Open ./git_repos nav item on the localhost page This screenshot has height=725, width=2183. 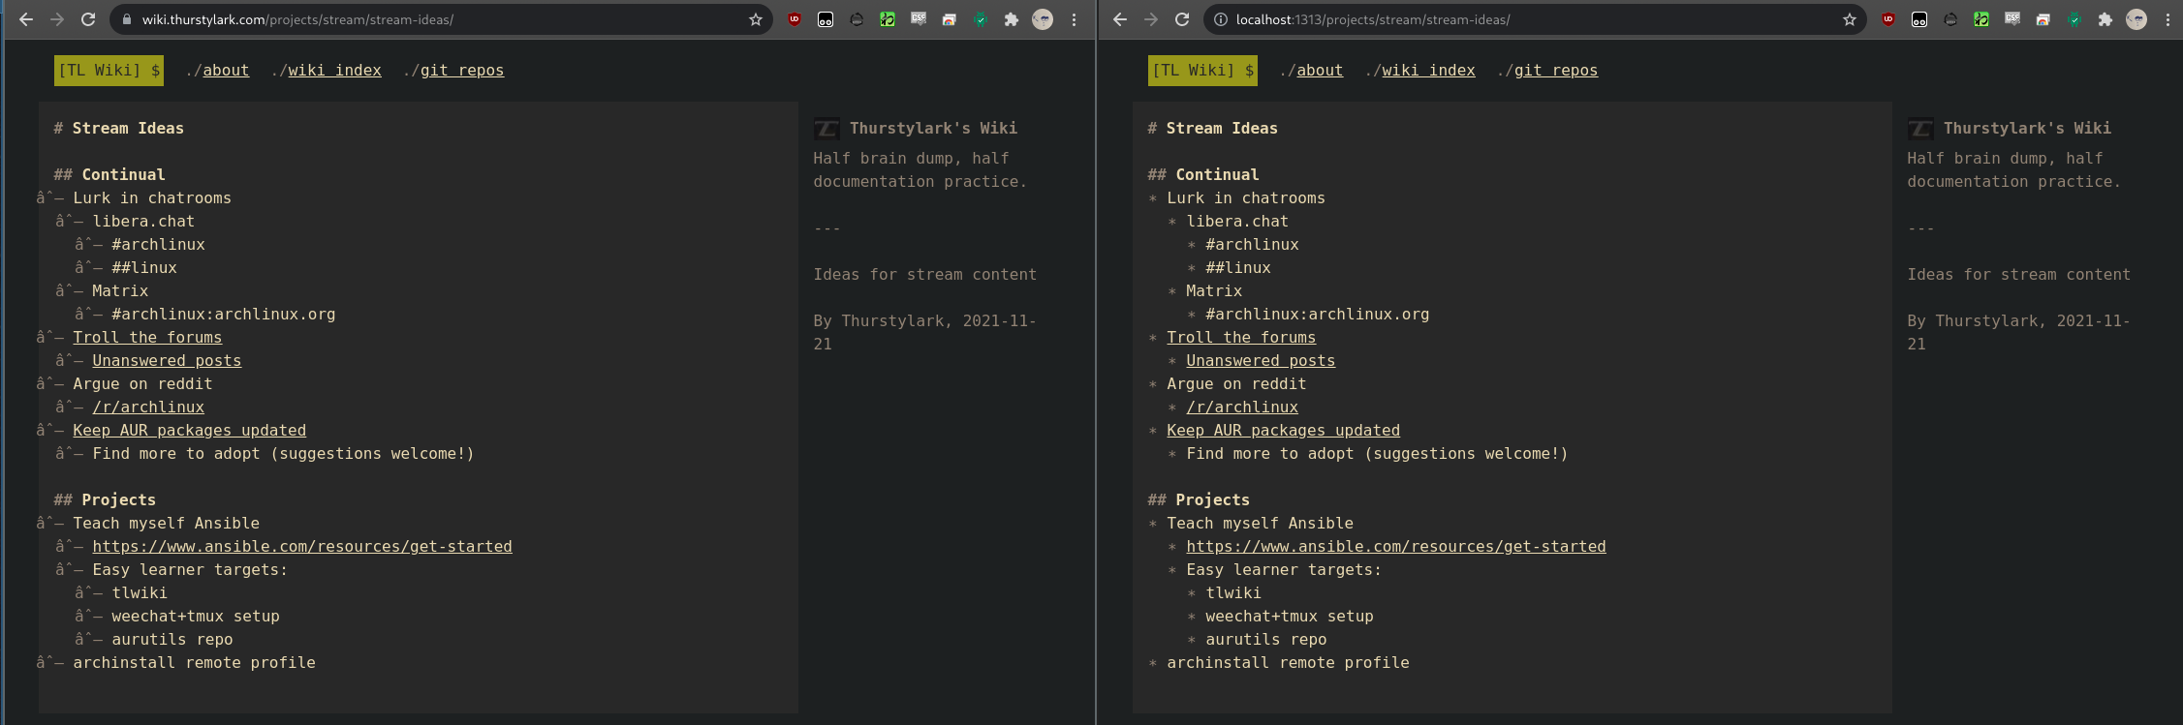[x=1555, y=71]
